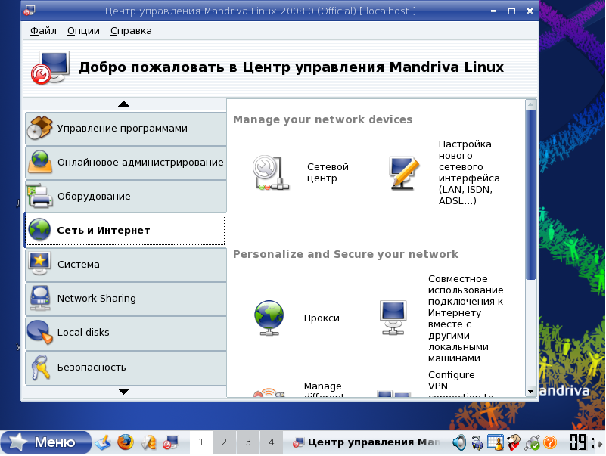This screenshot has height=456, width=606.
Task: Click the lock/security tray icon
Action: point(477,442)
